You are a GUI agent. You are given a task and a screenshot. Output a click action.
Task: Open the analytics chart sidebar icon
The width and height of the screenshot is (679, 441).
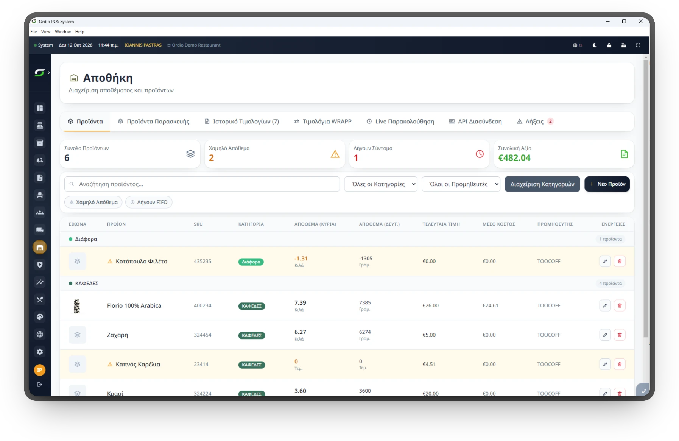pyautogui.click(x=40, y=282)
